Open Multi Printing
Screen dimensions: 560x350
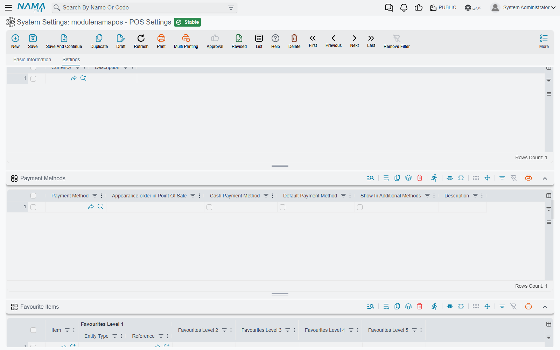[x=186, y=41]
